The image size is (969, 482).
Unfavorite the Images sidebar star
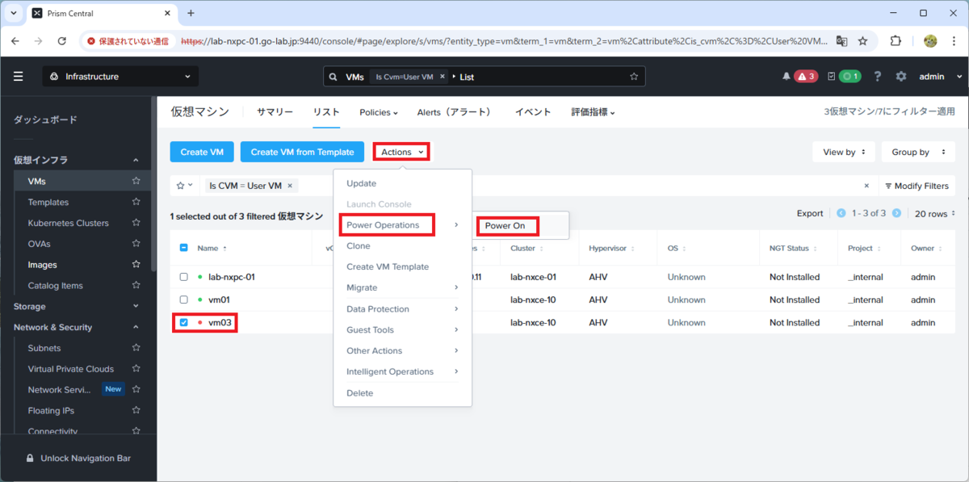coord(136,265)
